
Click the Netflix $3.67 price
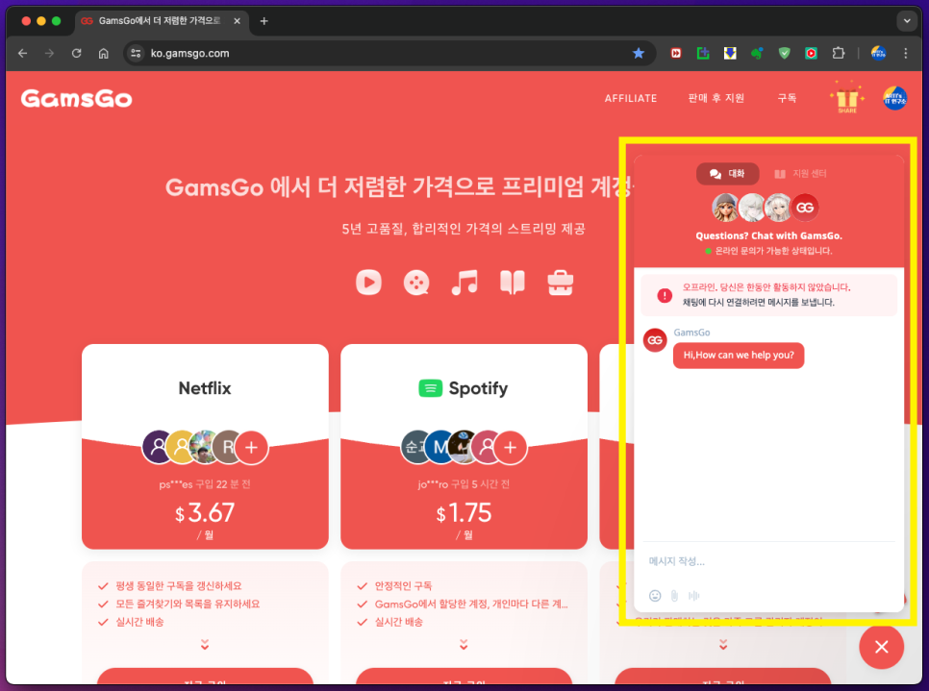(205, 513)
